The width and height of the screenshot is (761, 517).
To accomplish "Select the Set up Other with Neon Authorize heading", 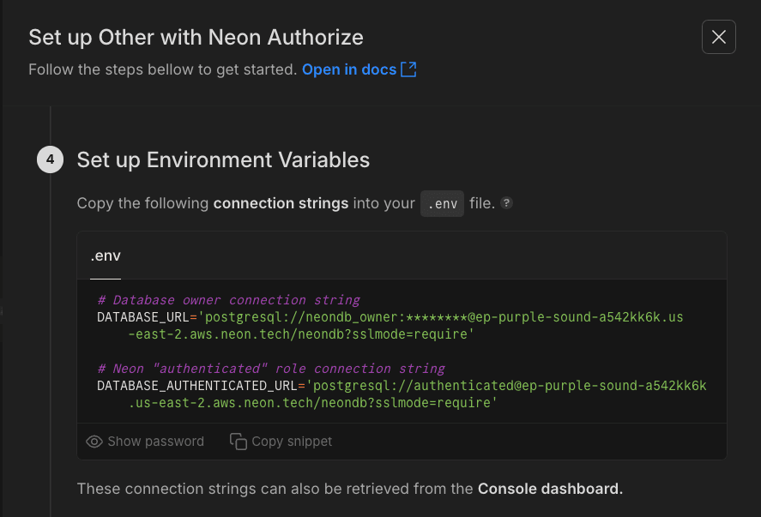I will 196,38.
